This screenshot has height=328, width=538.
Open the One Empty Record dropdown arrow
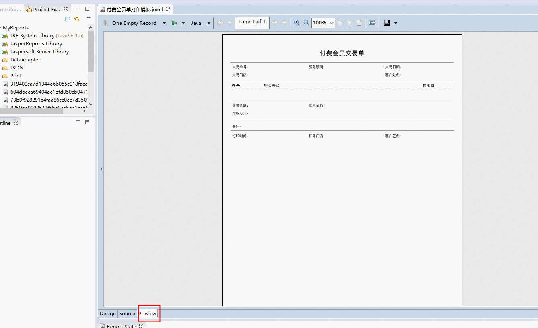[164, 23]
